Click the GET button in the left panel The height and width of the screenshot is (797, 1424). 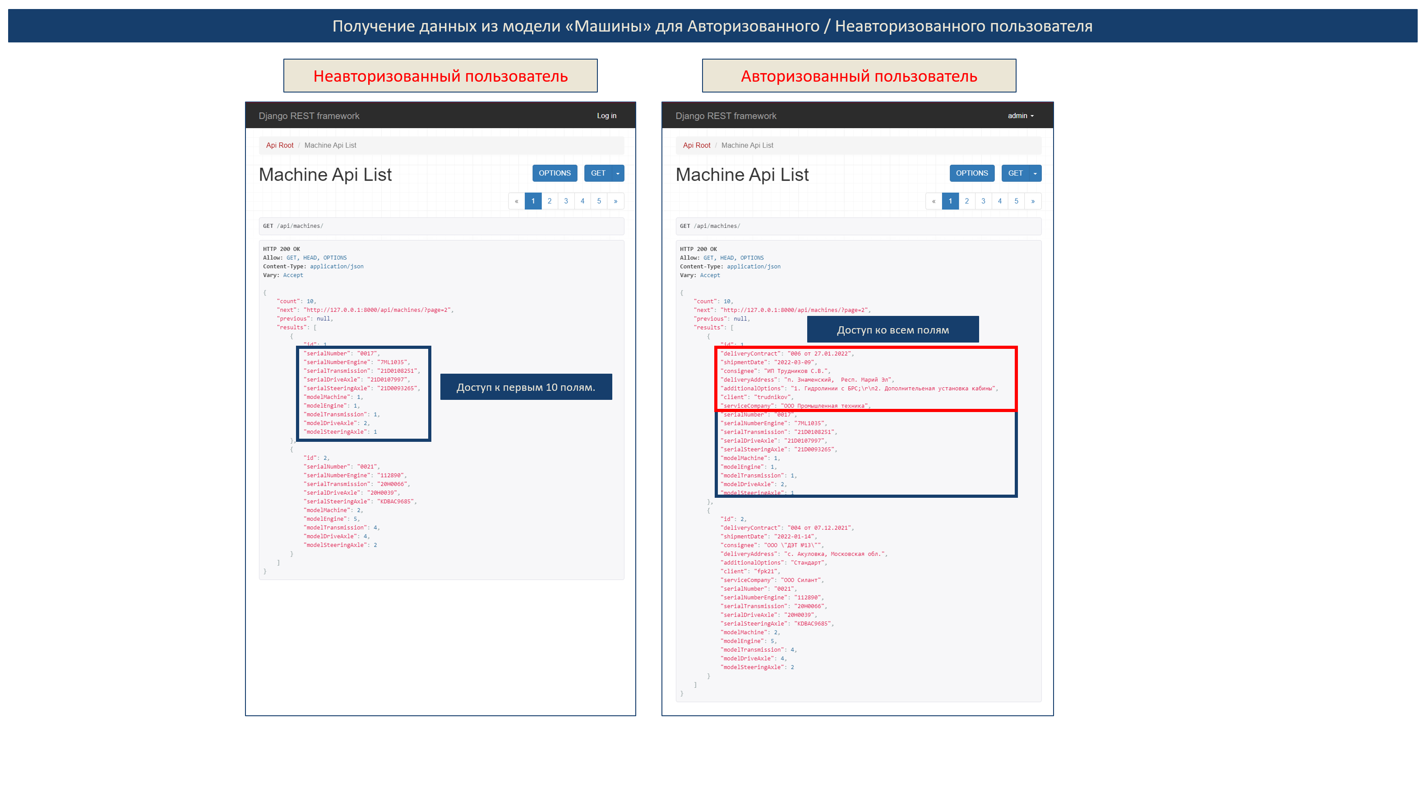click(x=598, y=173)
